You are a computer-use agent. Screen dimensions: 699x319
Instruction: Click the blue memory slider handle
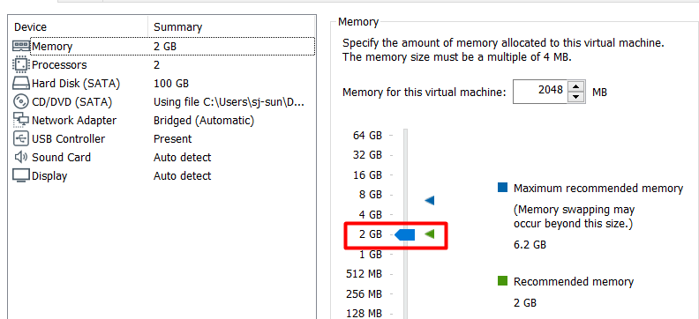405,234
